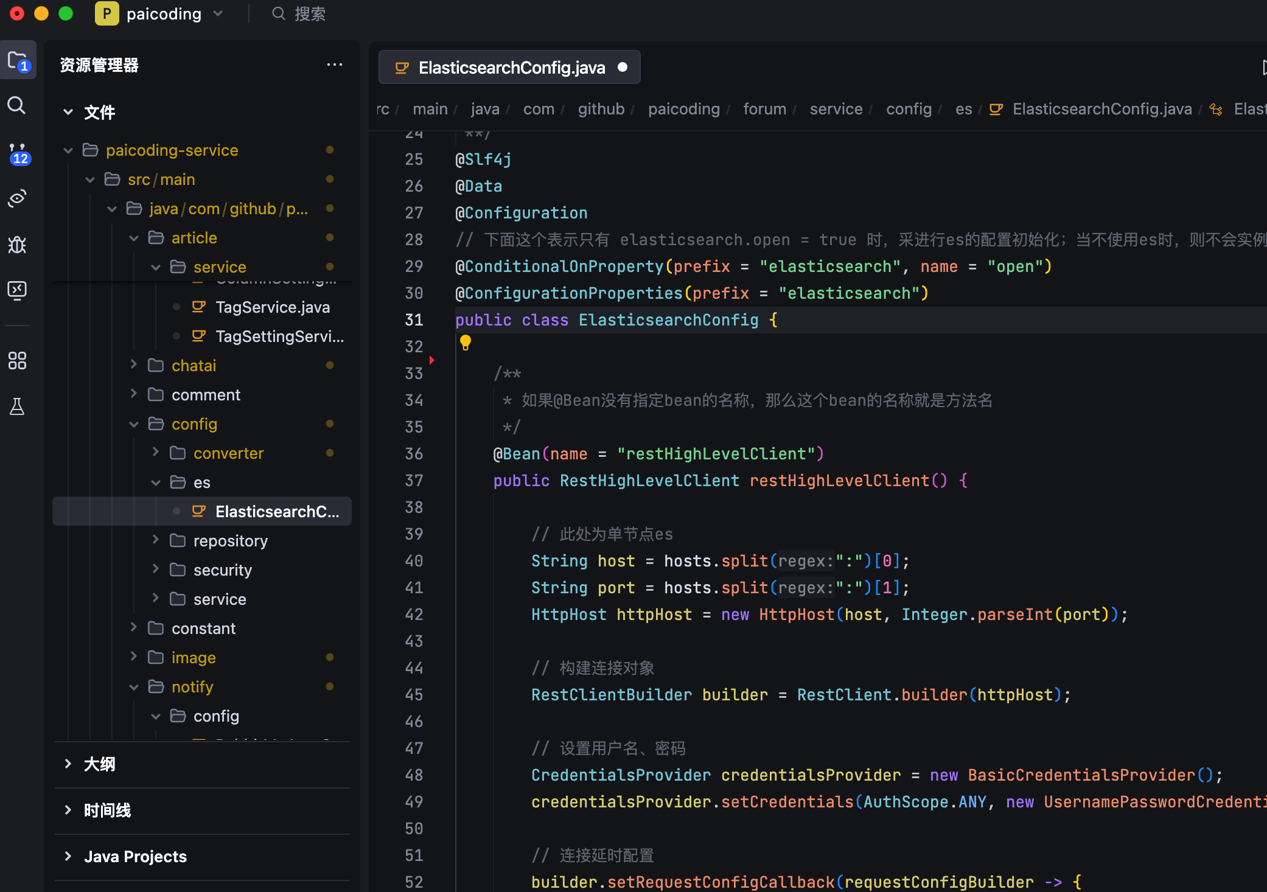Open the Testing flask icon
The image size is (1267, 892).
tap(17, 406)
